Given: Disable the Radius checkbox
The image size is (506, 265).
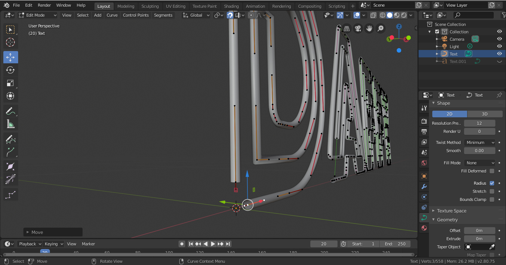Looking at the screenshot, I should tap(492, 183).
